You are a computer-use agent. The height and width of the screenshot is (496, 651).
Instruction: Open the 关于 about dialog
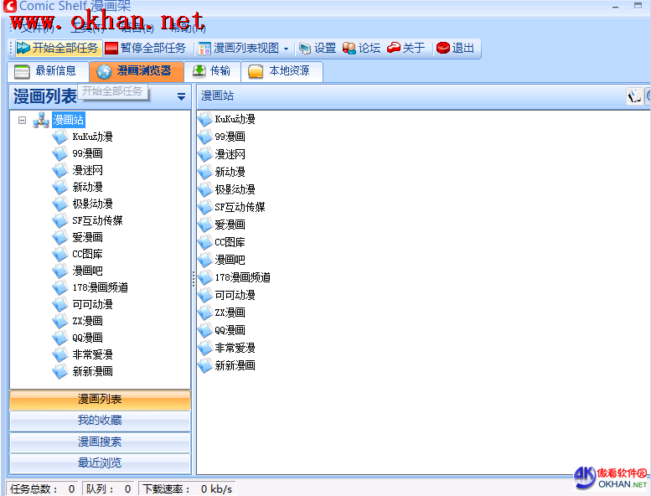(x=406, y=48)
